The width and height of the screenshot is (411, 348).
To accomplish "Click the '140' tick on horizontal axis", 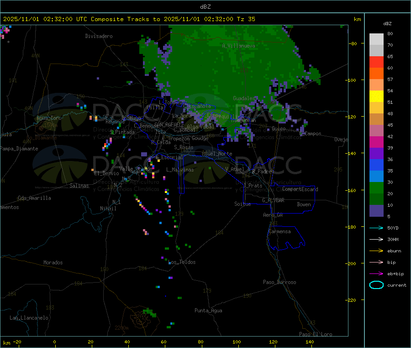I will click(x=310, y=342).
